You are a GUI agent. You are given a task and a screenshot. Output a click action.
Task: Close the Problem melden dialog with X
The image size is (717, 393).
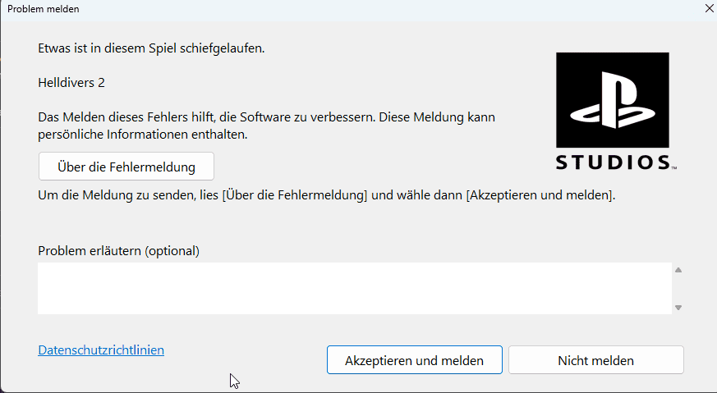coord(709,9)
